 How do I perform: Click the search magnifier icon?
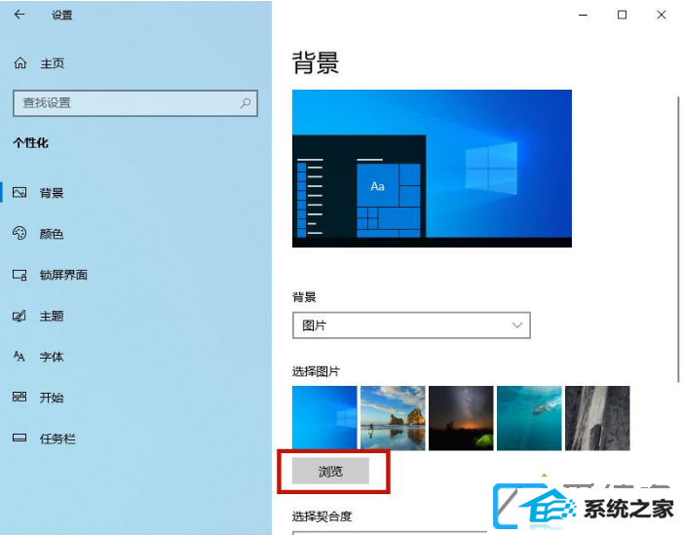pos(246,103)
